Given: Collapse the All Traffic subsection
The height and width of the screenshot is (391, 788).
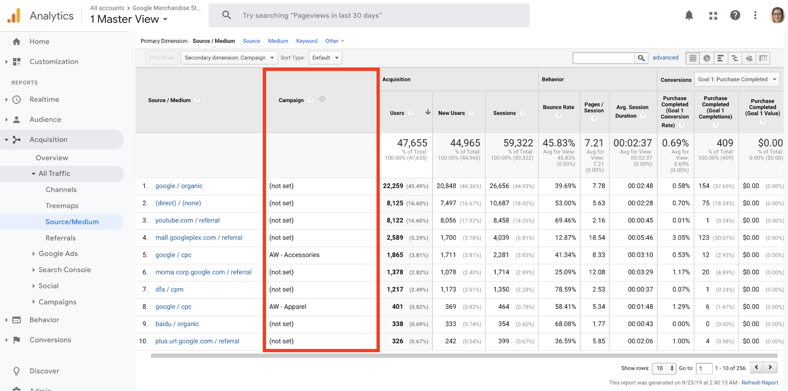Looking at the screenshot, I should click(34, 173).
